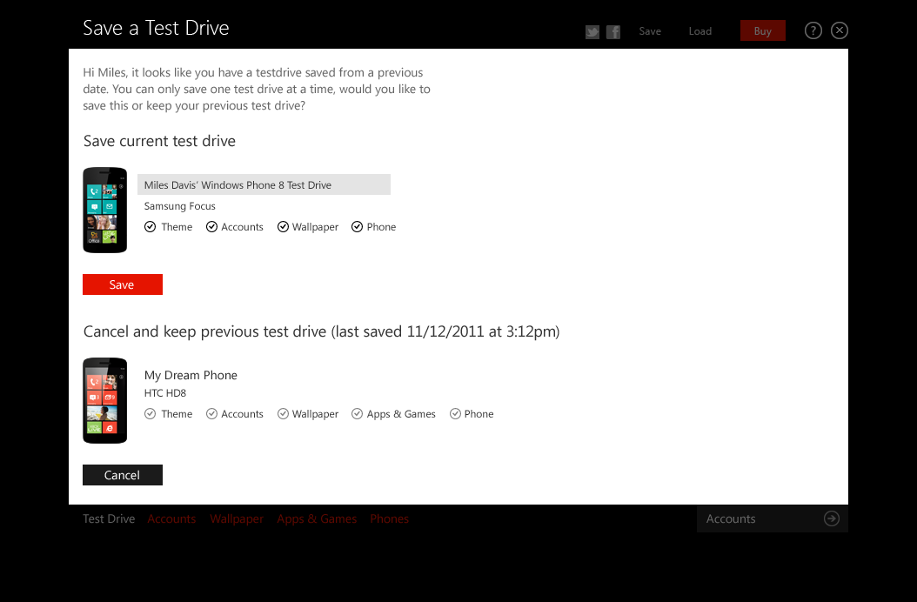The image size is (917, 602).
Task: Click Save in the top toolbar
Action: (650, 31)
